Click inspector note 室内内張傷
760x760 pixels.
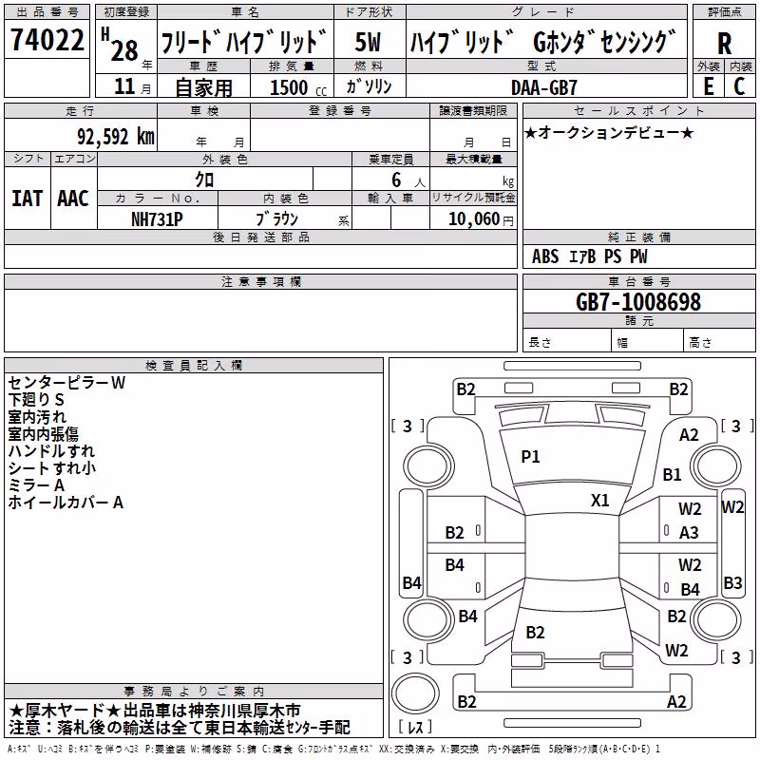tap(43, 434)
